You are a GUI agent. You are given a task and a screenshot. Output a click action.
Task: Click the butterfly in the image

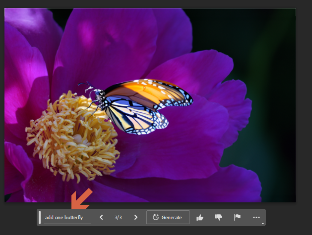[x=137, y=106]
